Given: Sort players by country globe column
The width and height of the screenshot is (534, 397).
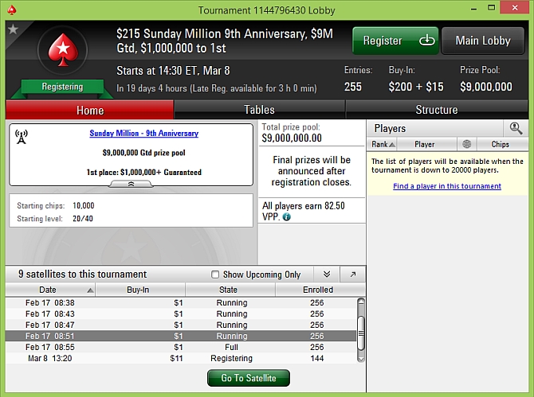Looking at the screenshot, I should pos(466,144).
